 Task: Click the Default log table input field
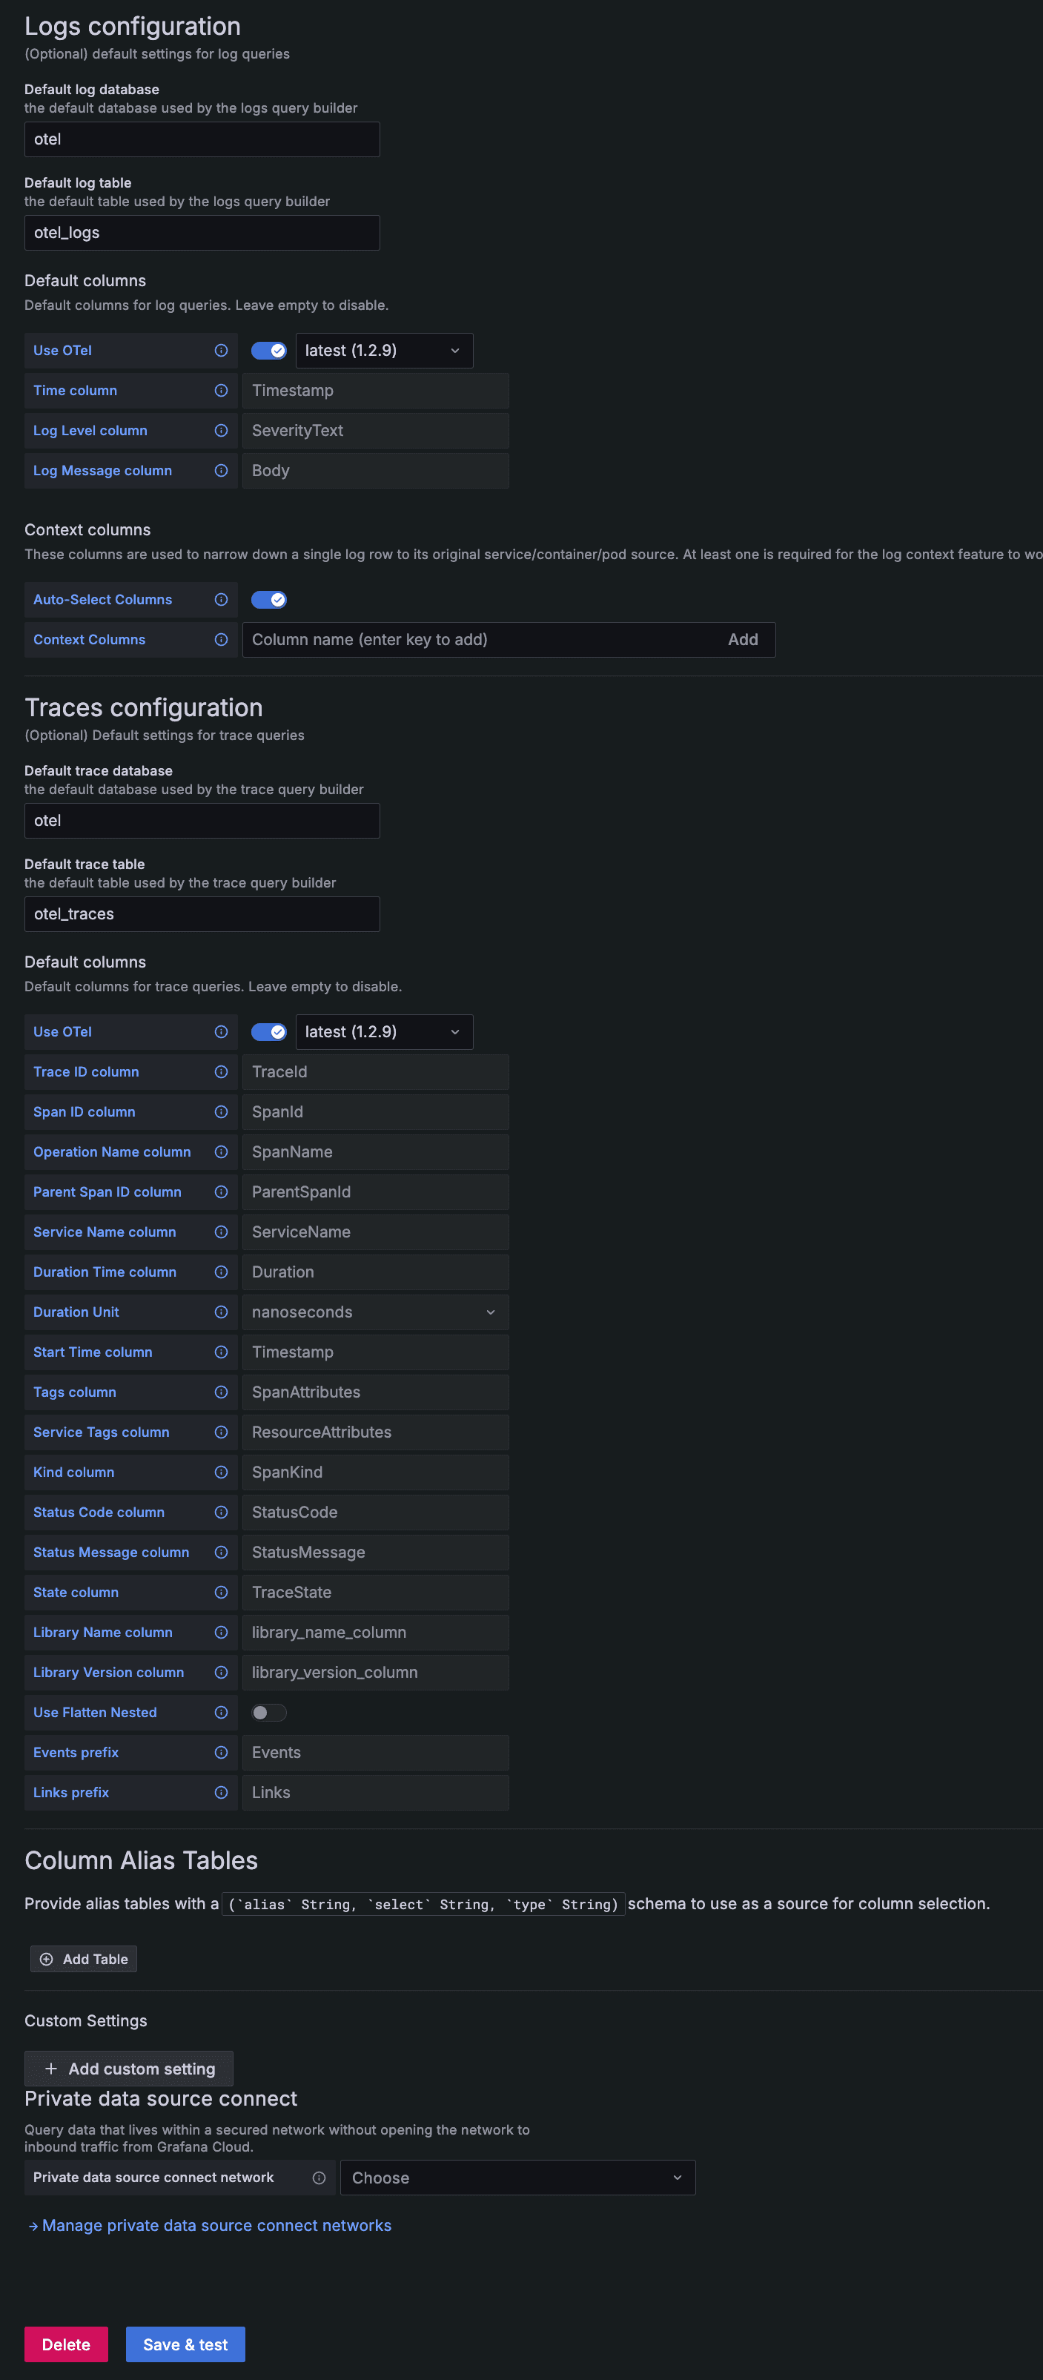point(202,233)
